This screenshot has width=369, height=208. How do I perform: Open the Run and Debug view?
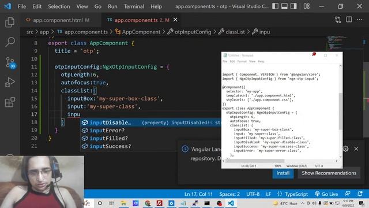point(10,82)
